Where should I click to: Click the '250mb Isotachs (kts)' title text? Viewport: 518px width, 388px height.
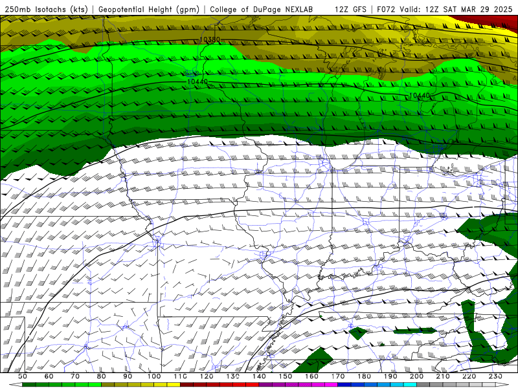(46, 9)
